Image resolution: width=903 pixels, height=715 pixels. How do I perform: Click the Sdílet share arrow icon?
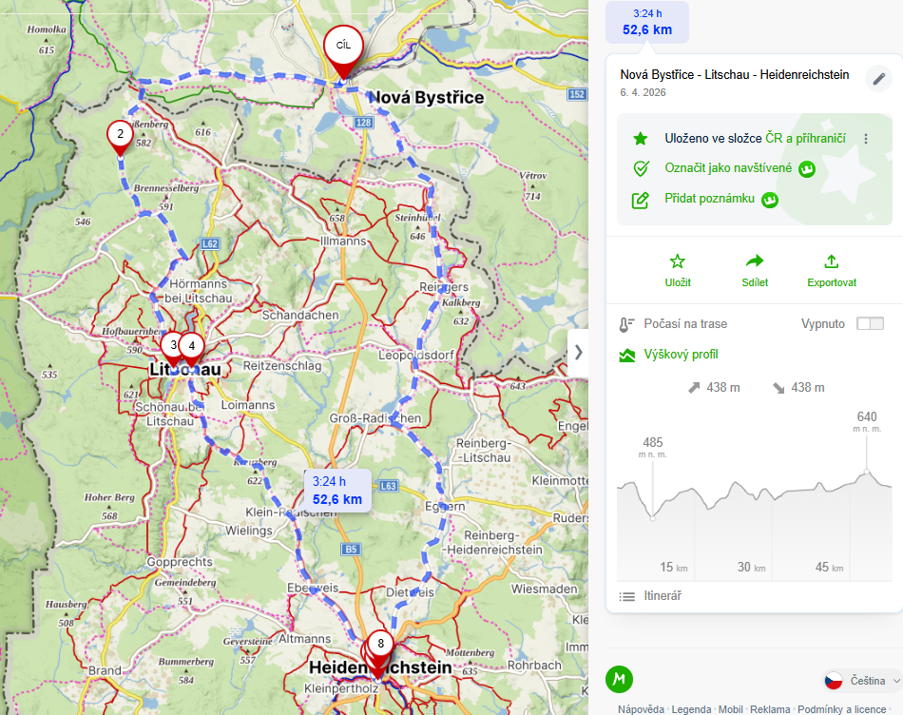[755, 261]
